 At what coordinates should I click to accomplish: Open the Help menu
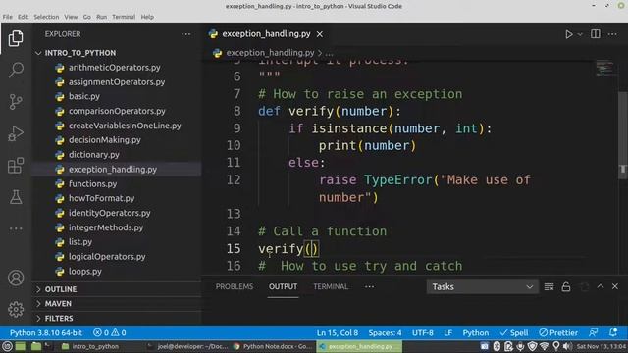tap(147, 17)
